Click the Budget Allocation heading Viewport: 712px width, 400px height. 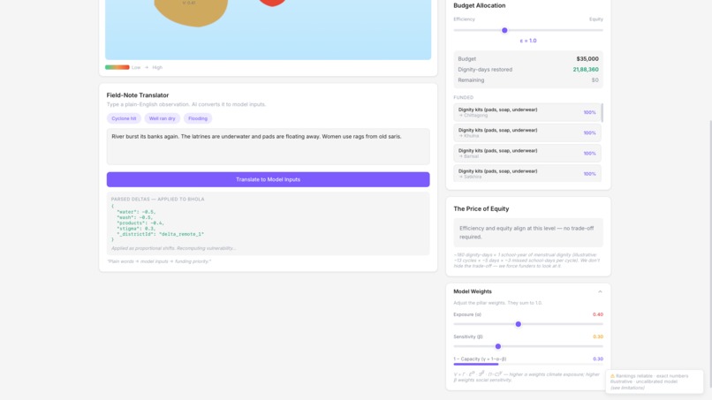click(x=479, y=5)
